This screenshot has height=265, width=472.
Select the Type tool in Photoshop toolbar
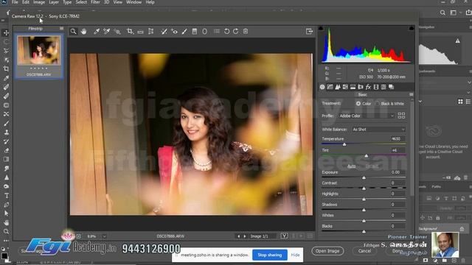pos(7,196)
